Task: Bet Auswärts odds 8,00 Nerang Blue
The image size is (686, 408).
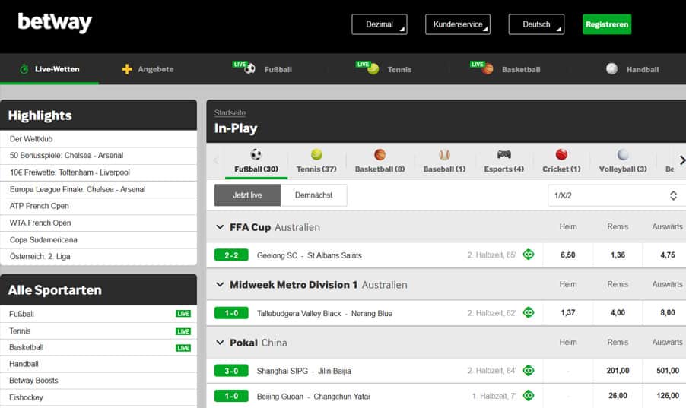Action: pyautogui.click(x=665, y=313)
